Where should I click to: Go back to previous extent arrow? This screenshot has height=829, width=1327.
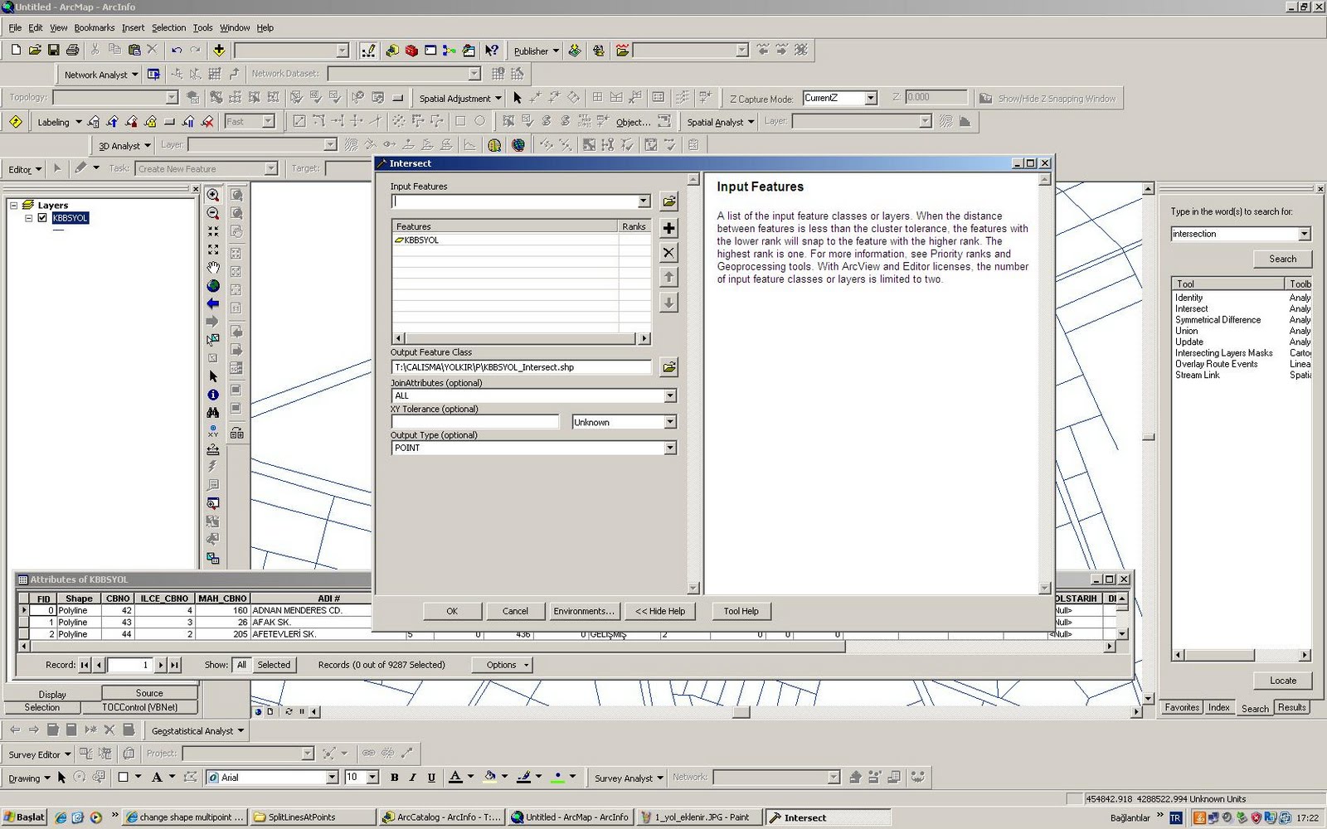[x=213, y=303]
